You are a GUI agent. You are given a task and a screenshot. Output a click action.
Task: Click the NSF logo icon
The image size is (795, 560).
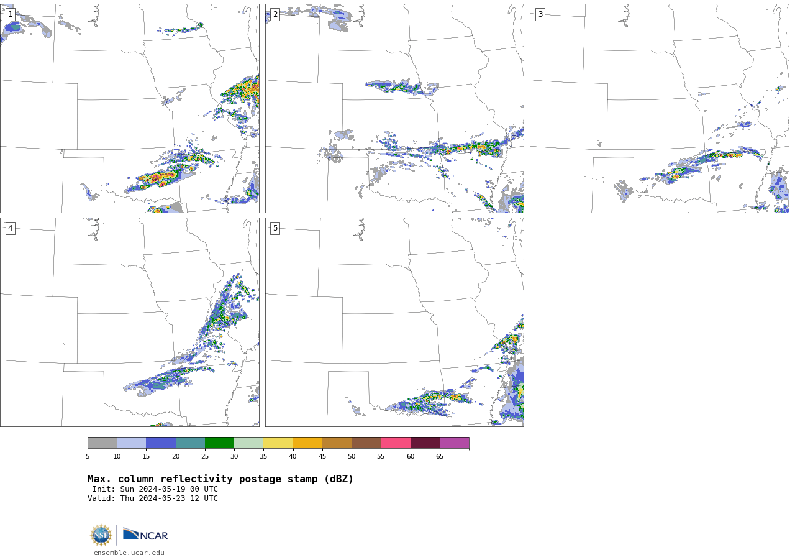pos(101,535)
